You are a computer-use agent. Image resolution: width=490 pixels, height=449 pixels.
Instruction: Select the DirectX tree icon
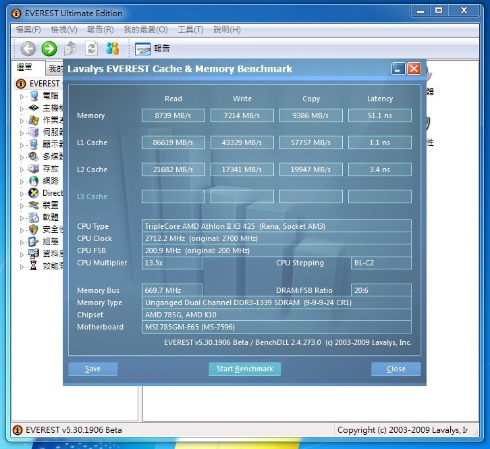[34, 193]
